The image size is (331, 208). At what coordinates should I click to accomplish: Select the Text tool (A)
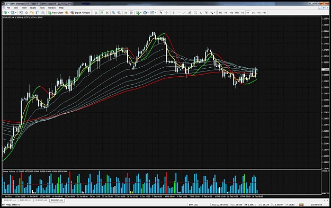201,13
